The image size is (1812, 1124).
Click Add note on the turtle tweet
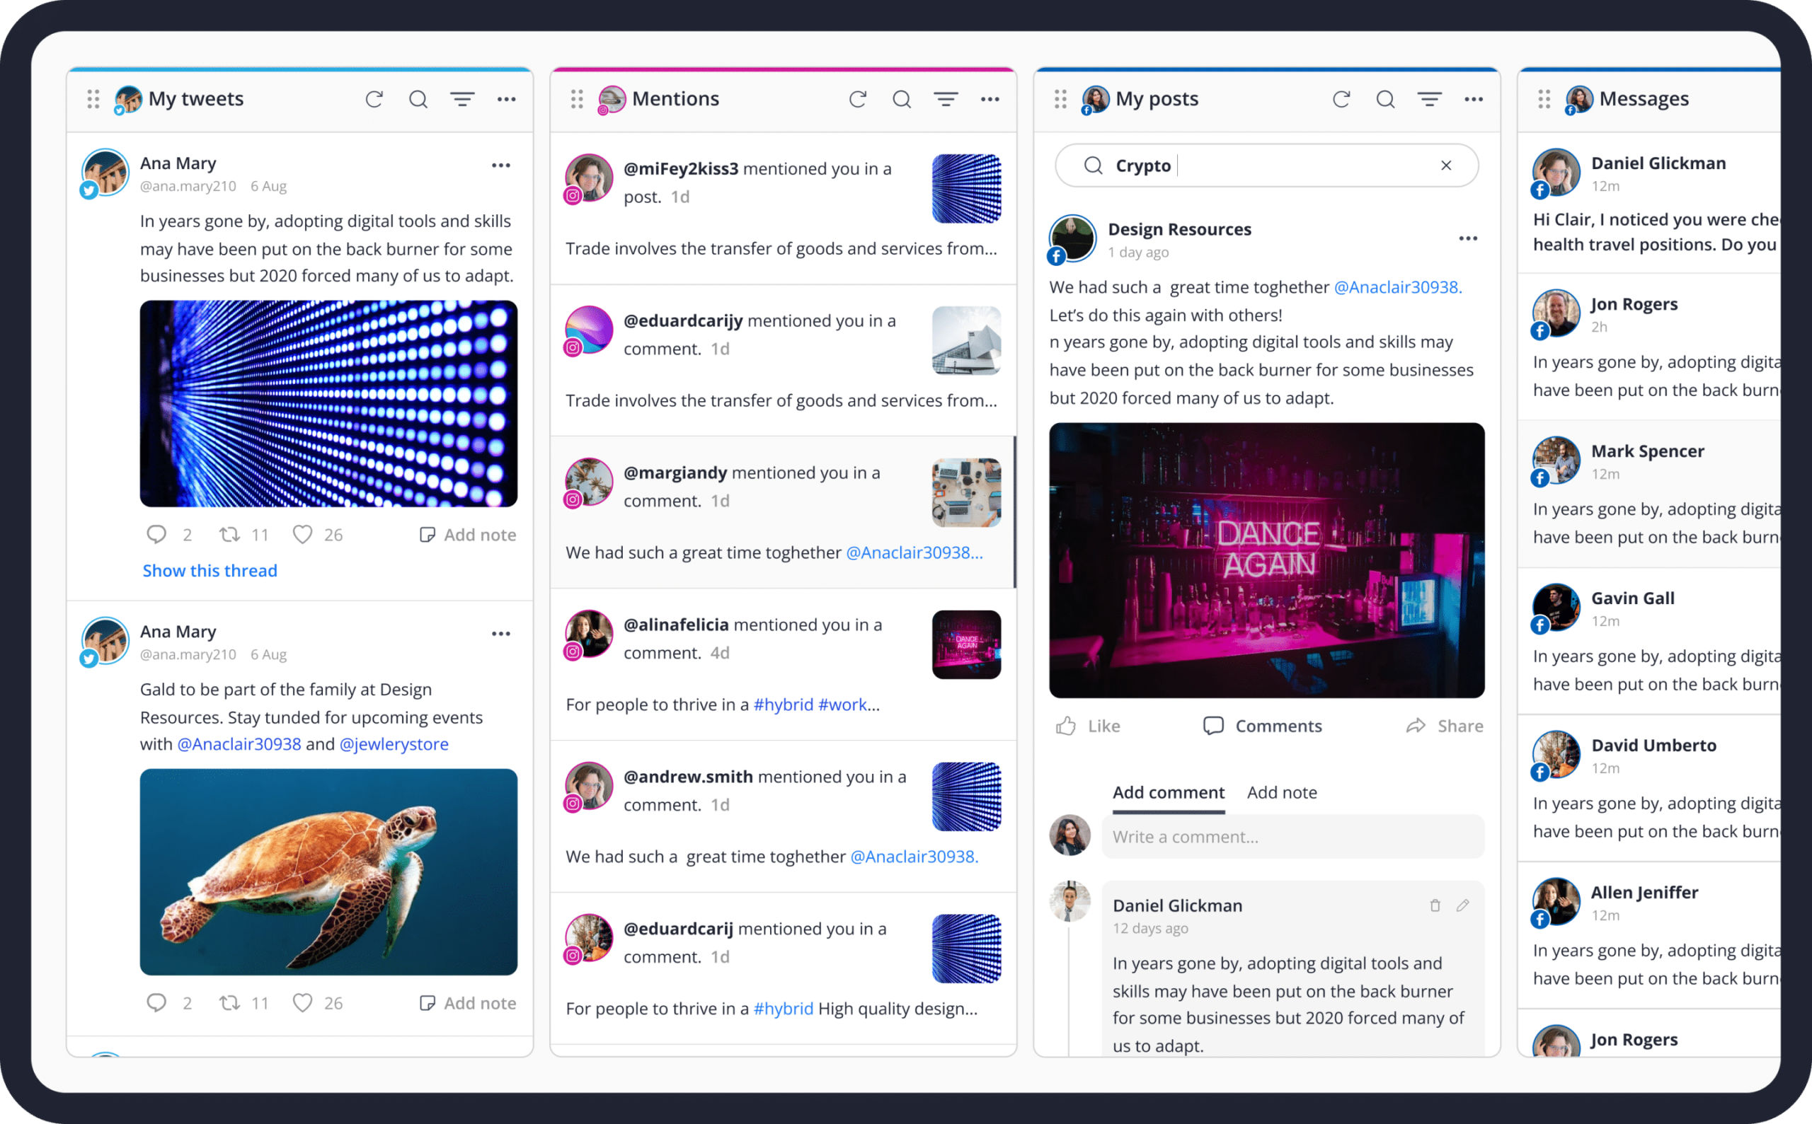tap(467, 1002)
